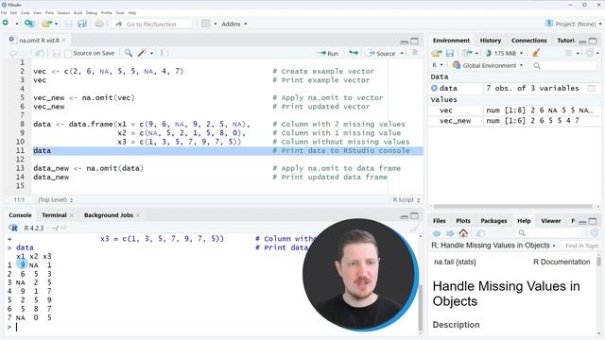Open data frame 'data' table view icon

coord(591,88)
